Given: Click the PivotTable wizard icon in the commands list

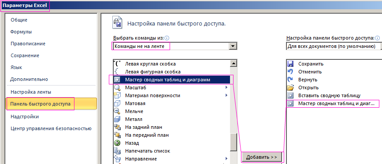Looking at the screenshot, I should (x=117, y=80).
